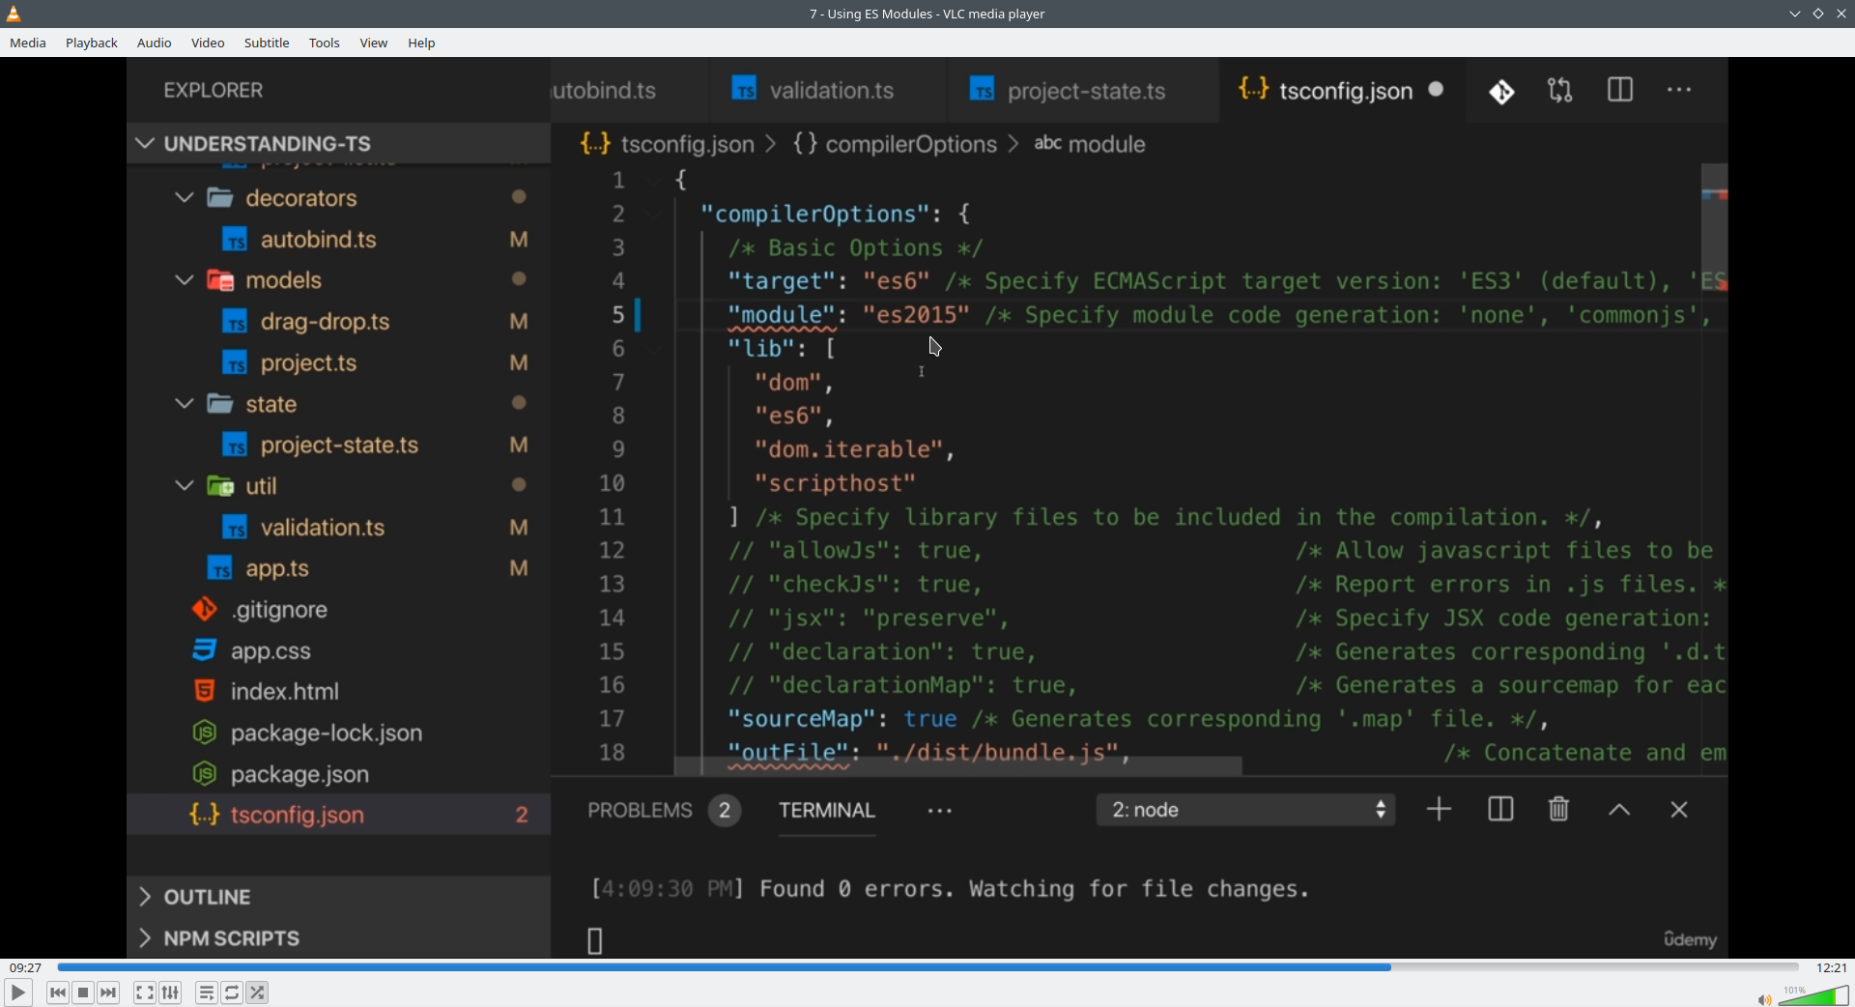Open the Playback menu

pyautogui.click(x=92, y=43)
